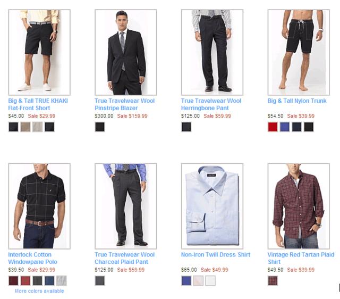The height and width of the screenshot is (299, 340).
Task: Click the Non-Iron Twill Dress Shirt title
Action: 216,254
